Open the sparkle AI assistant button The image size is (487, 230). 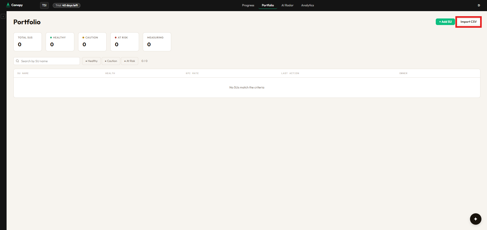[476, 219]
